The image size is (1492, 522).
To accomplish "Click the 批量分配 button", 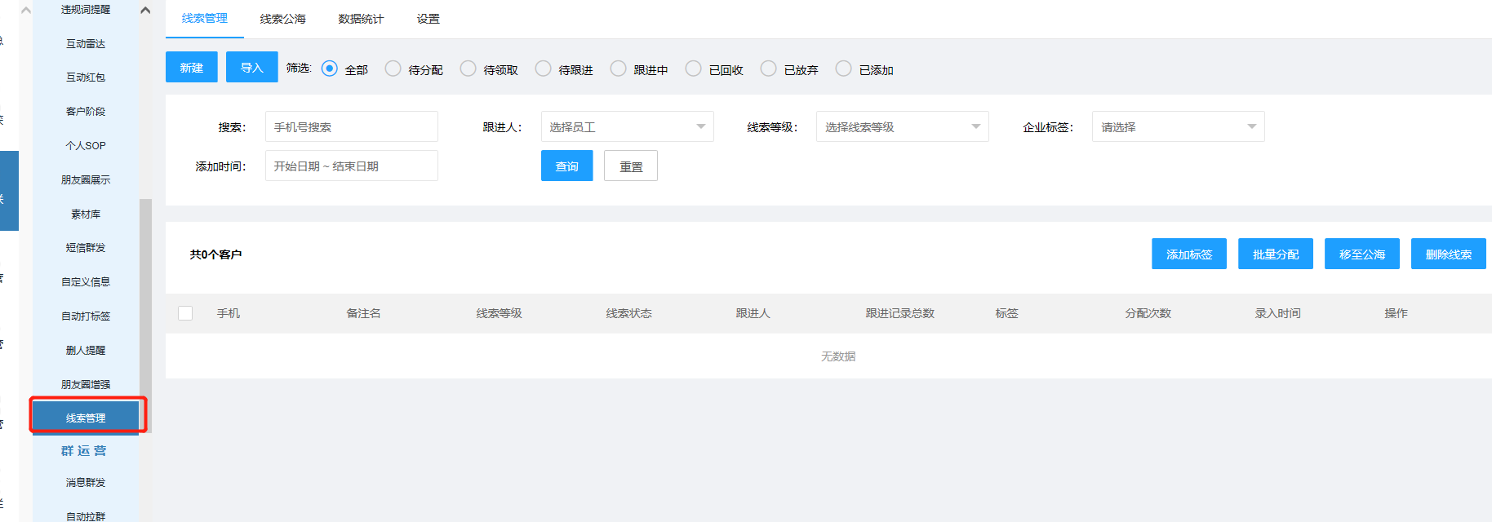I will point(1275,254).
